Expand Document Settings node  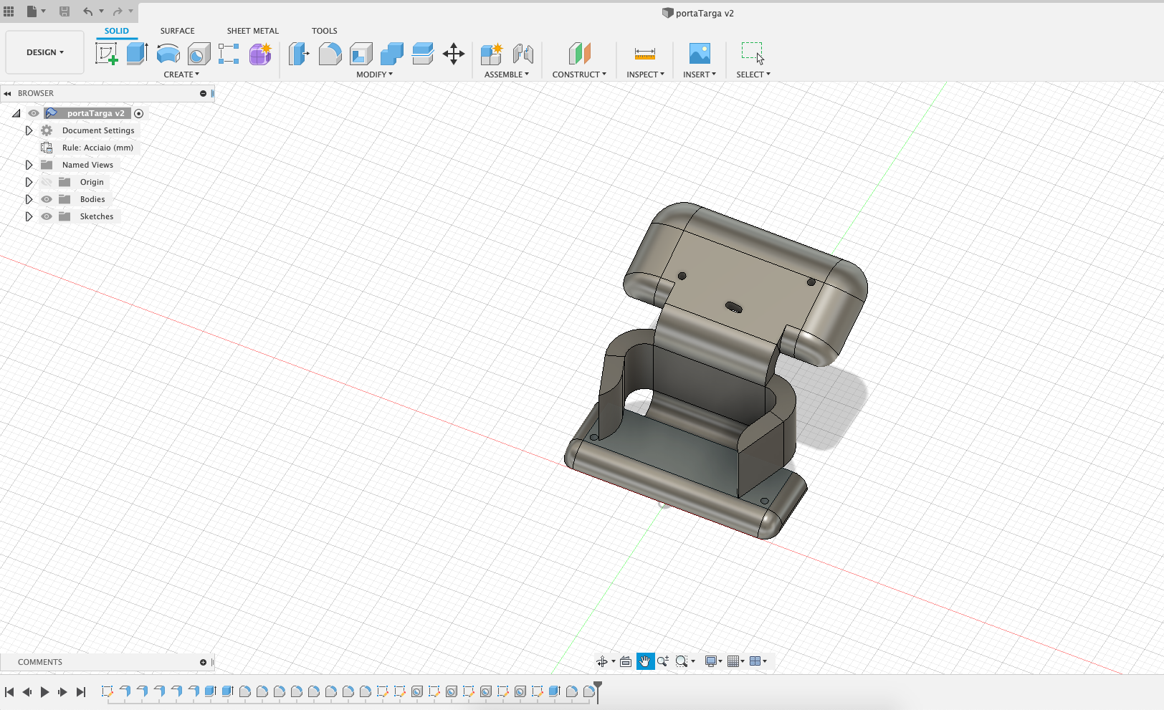click(29, 130)
